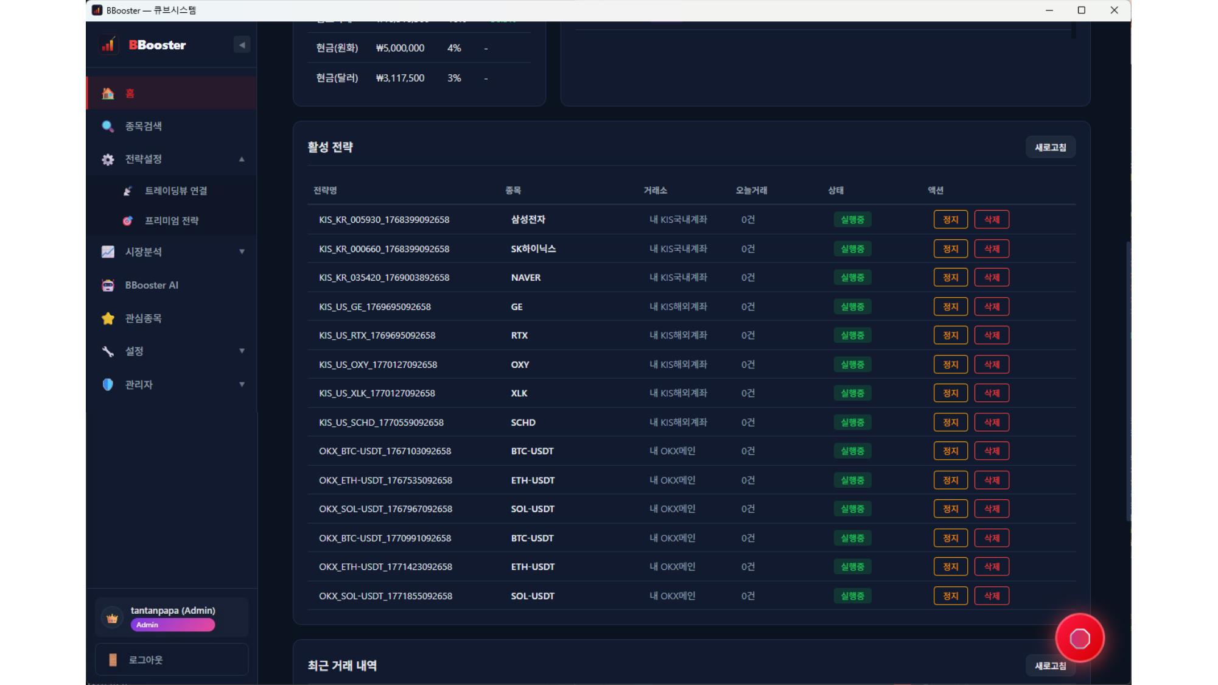
Task: Click the gear icon beside 전략설정
Action: [108, 160]
